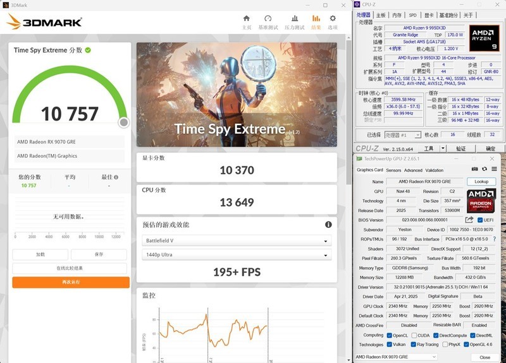506x363 pixels.
Task: Switch to CPU-Z 基准跑分 tab
Action: coord(448,15)
